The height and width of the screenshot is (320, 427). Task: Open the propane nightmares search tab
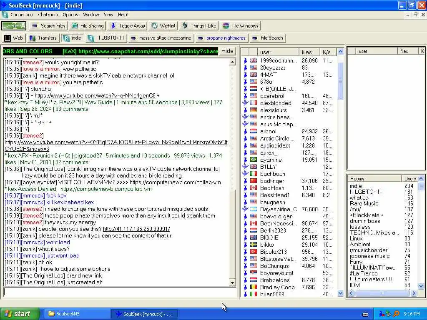tap(222, 38)
